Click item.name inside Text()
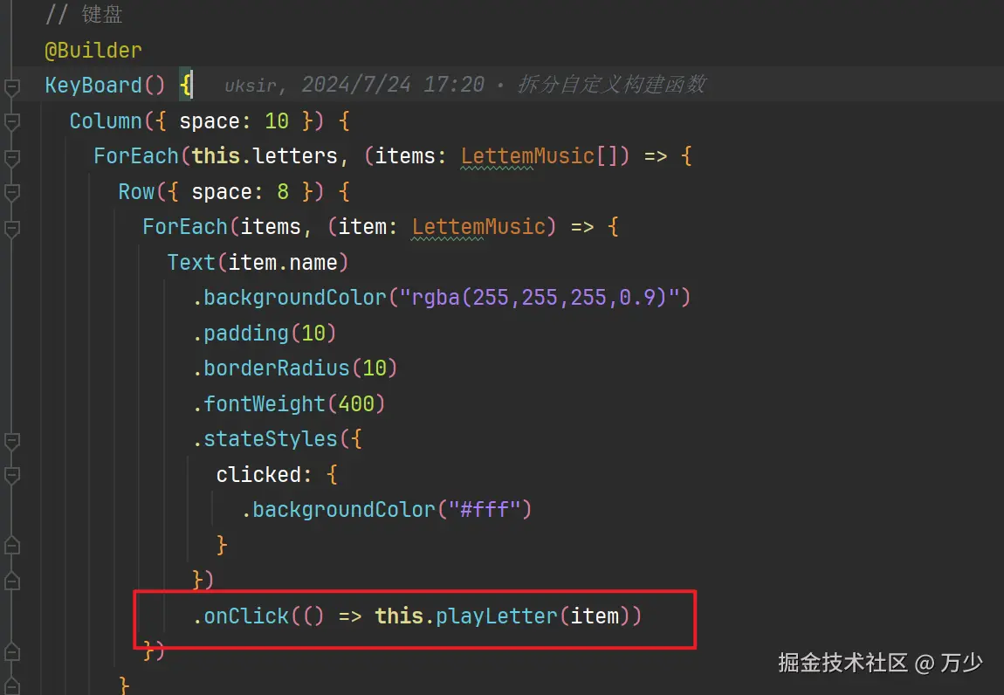1004x695 pixels. (x=282, y=262)
